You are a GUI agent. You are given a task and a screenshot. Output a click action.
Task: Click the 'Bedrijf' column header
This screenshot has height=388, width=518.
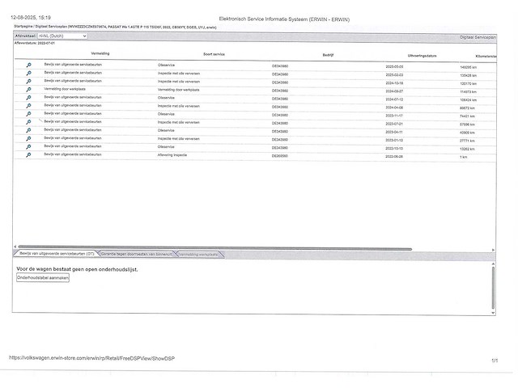tap(329, 55)
